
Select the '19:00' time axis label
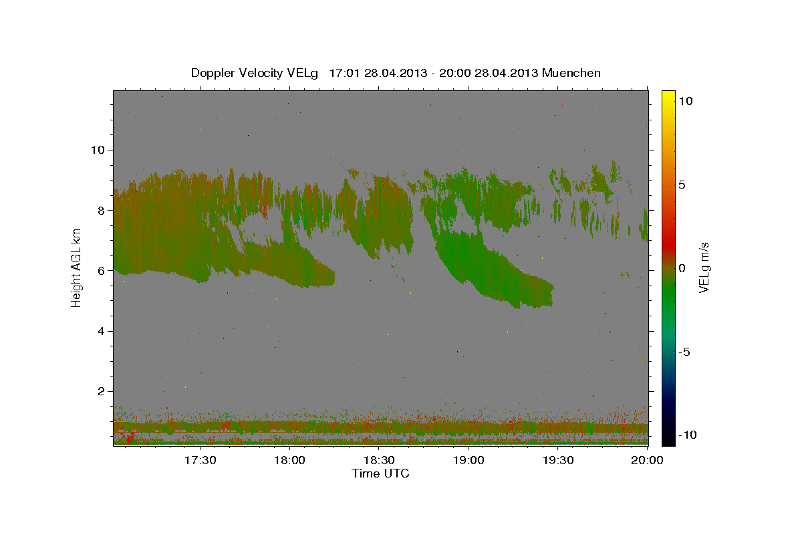point(469,460)
